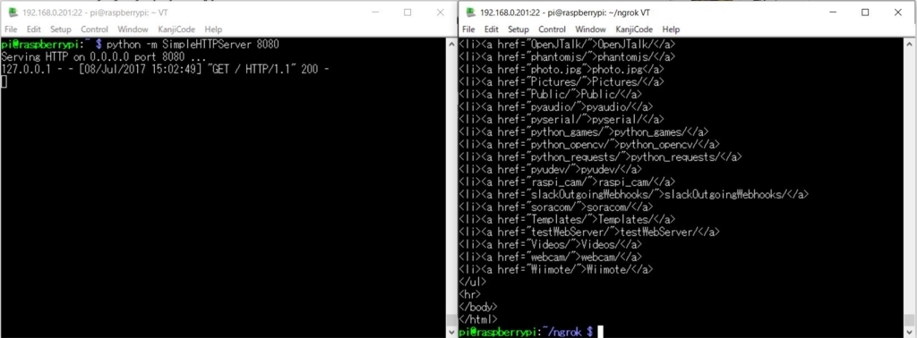Click the closing </html> tag line
917x338 pixels.
(478, 319)
